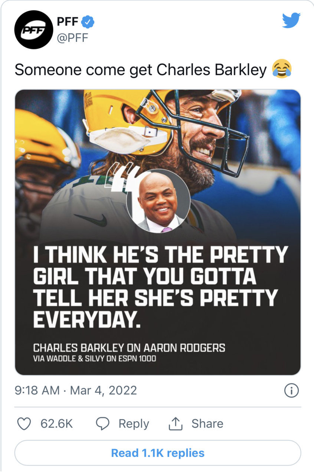Click the laughing-crying emoji in the tweet
This screenshot has height=475, width=314.
pyautogui.click(x=282, y=69)
